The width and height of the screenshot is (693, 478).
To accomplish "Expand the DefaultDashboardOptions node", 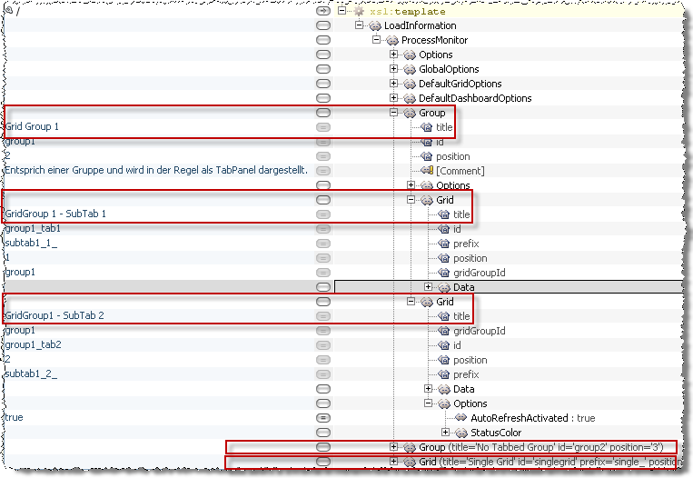I will tap(393, 98).
